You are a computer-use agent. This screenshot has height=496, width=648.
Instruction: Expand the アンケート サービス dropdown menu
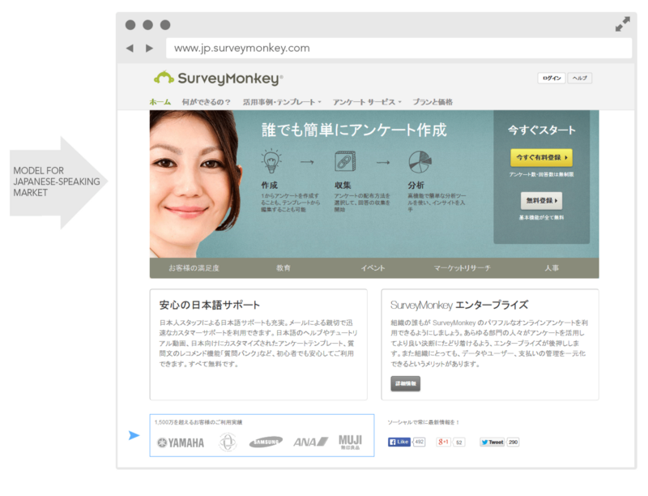(367, 101)
